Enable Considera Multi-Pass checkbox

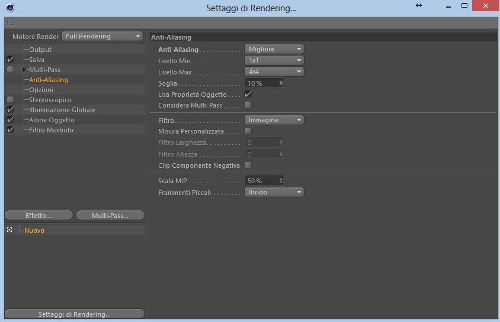248,105
